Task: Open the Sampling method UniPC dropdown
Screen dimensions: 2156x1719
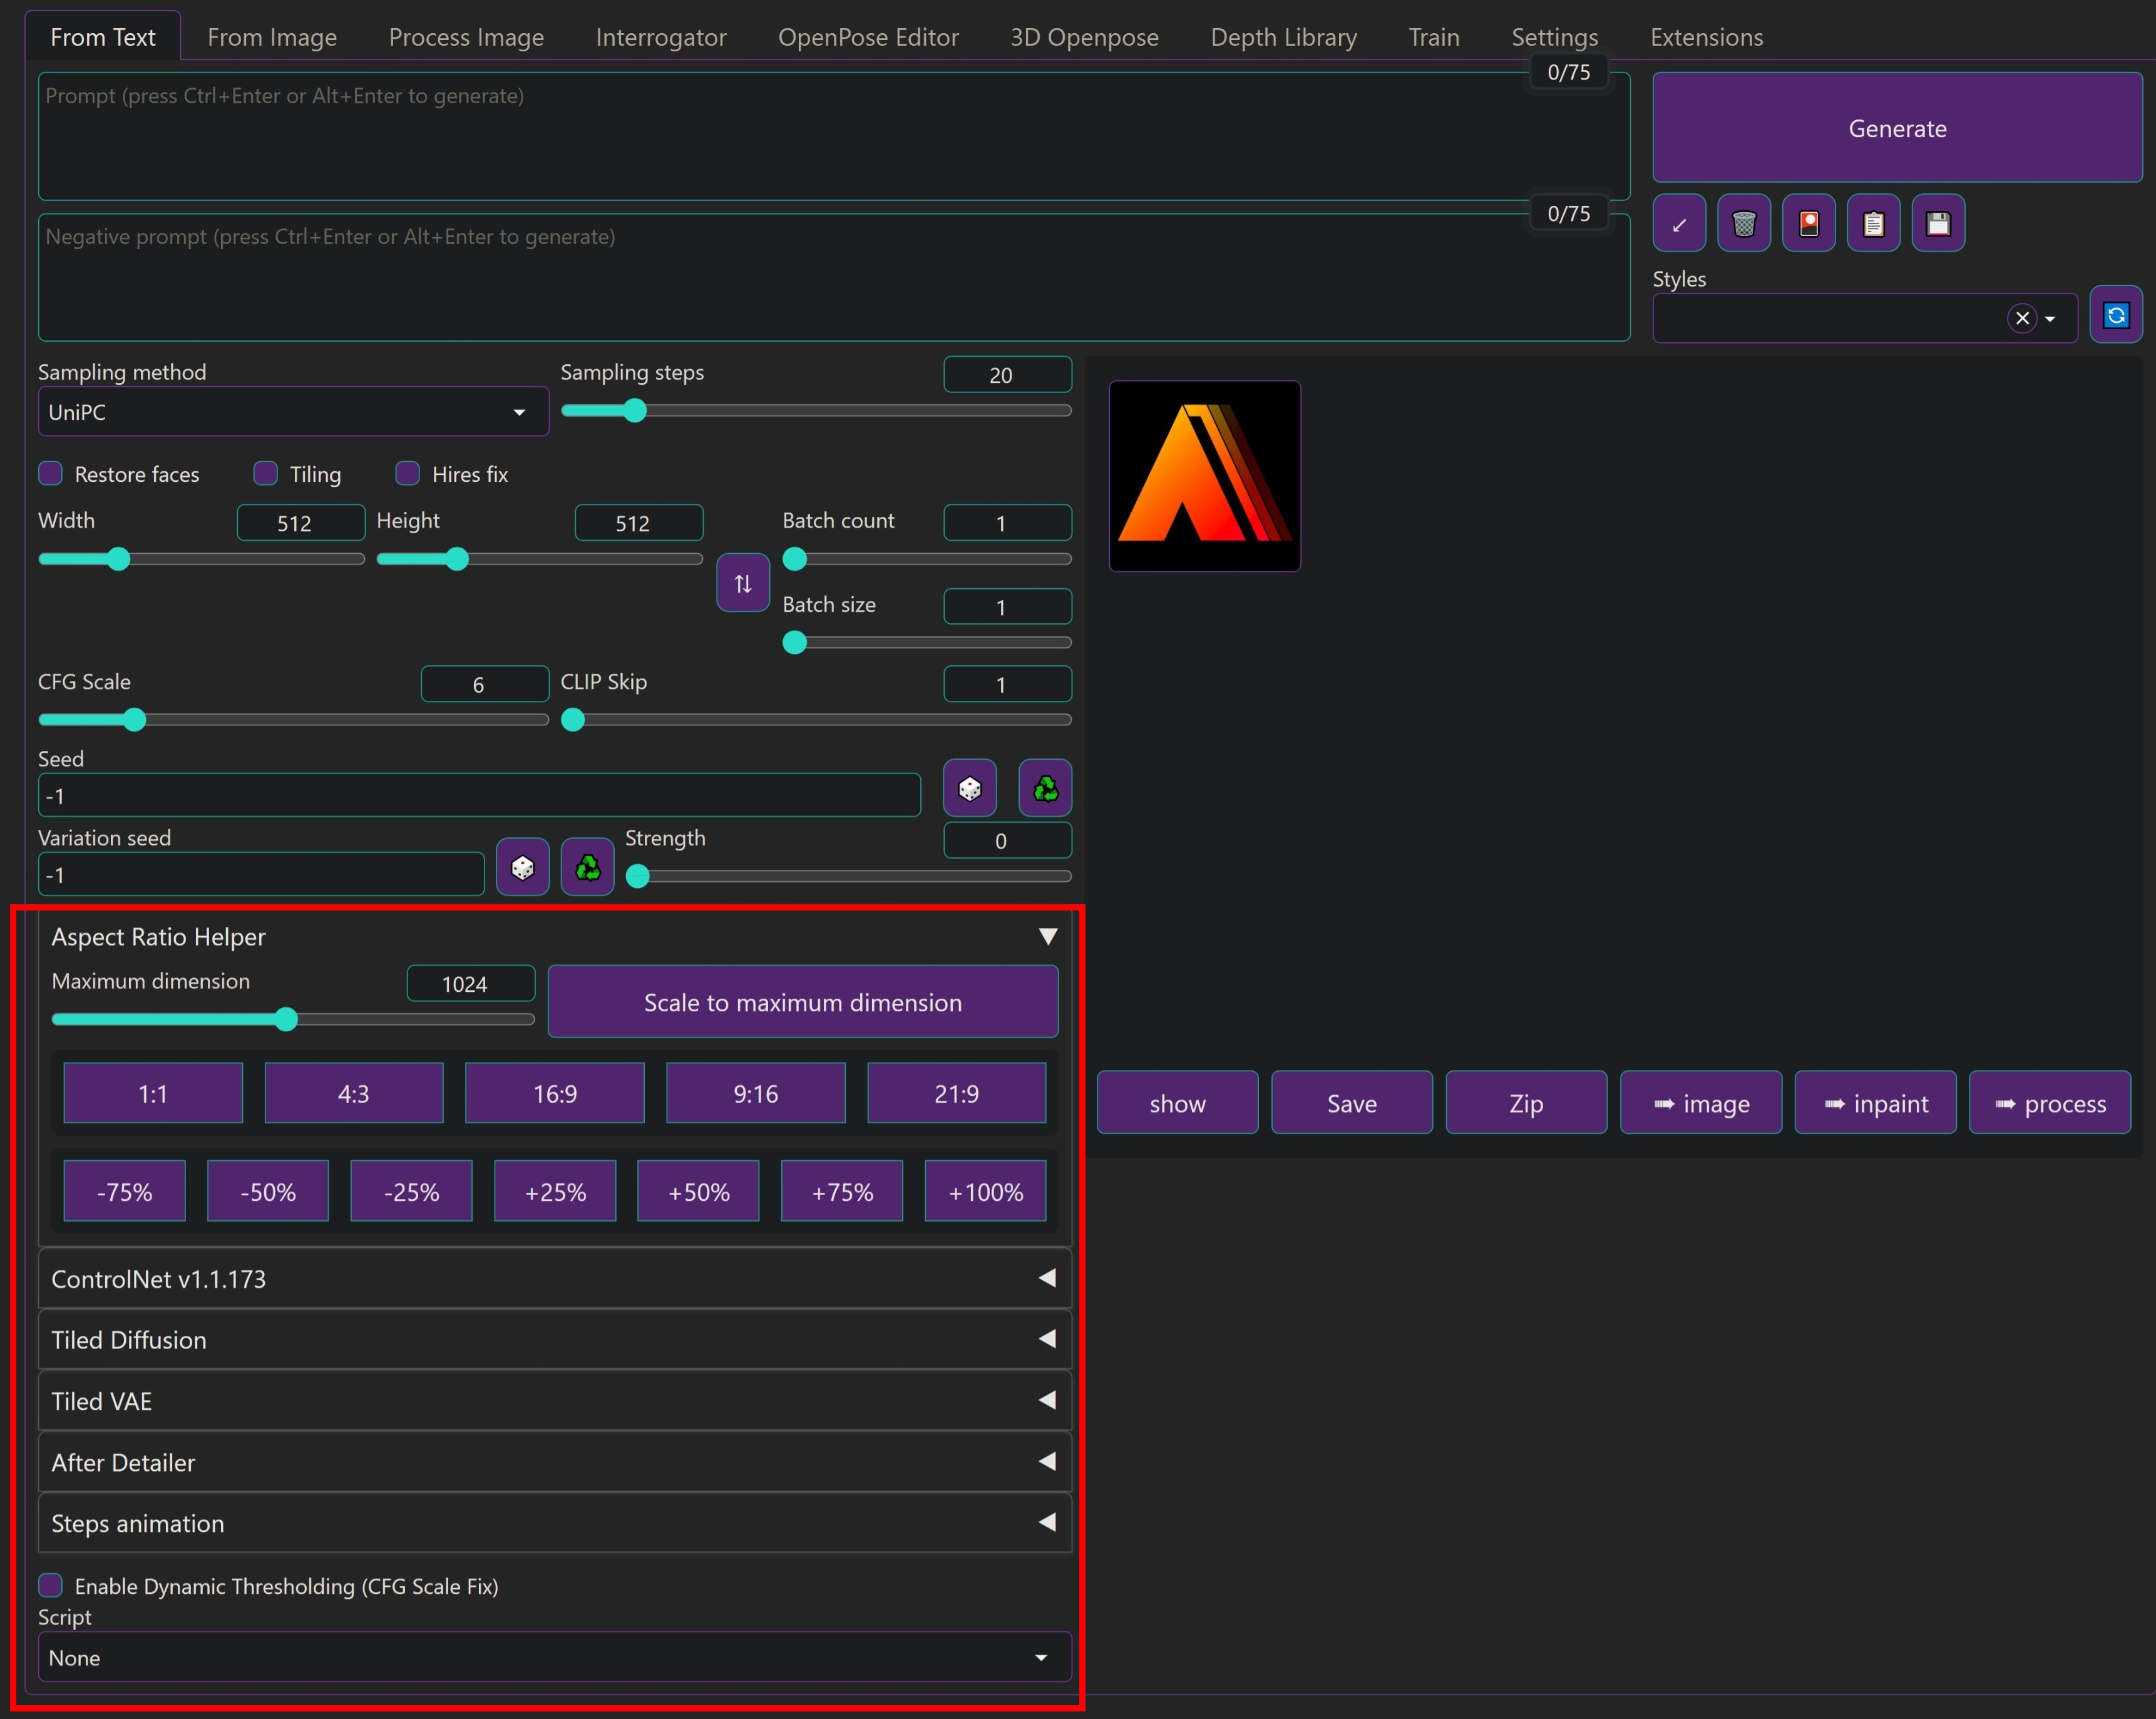Action: 293,412
